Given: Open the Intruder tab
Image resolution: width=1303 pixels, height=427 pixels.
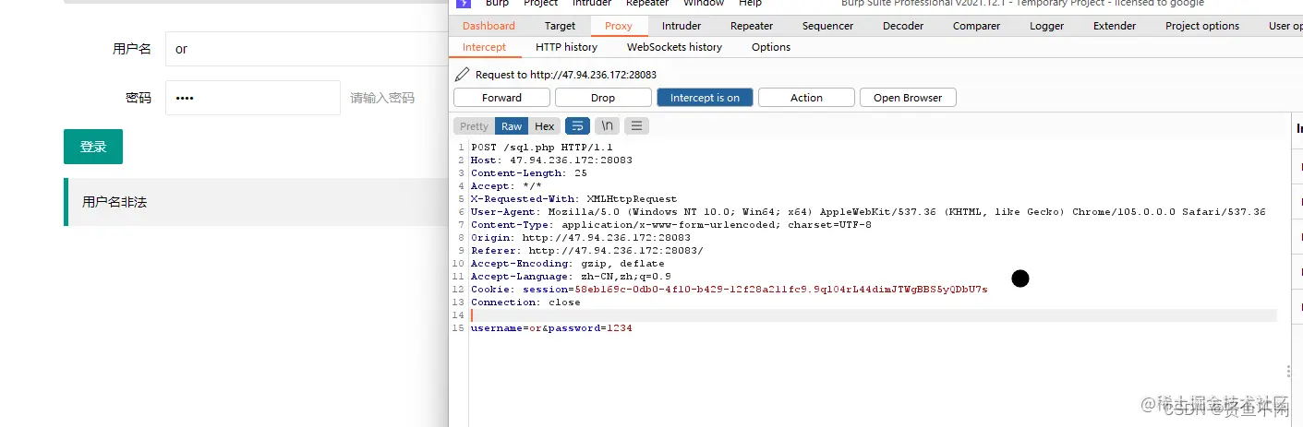Looking at the screenshot, I should coord(682,26).
